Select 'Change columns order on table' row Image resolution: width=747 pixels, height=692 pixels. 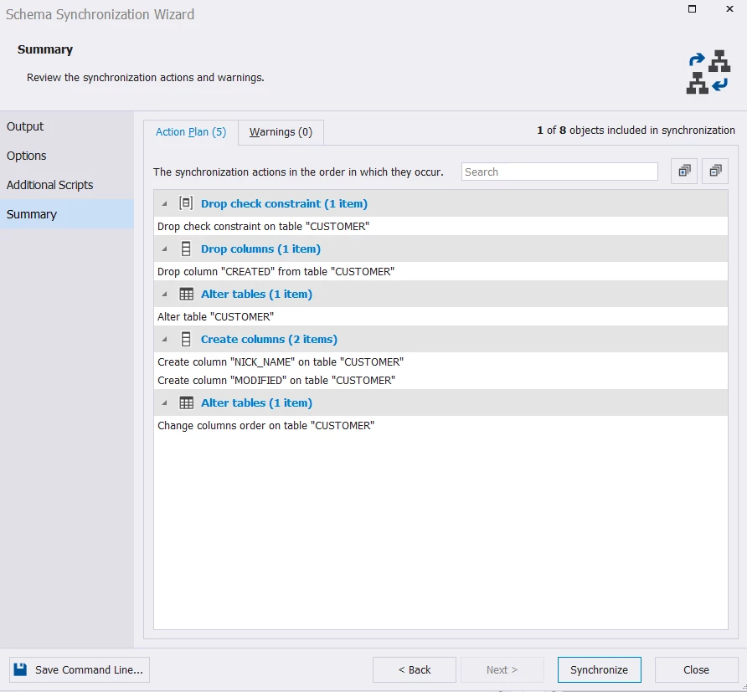pyautogui.click(x=440, y=425)
